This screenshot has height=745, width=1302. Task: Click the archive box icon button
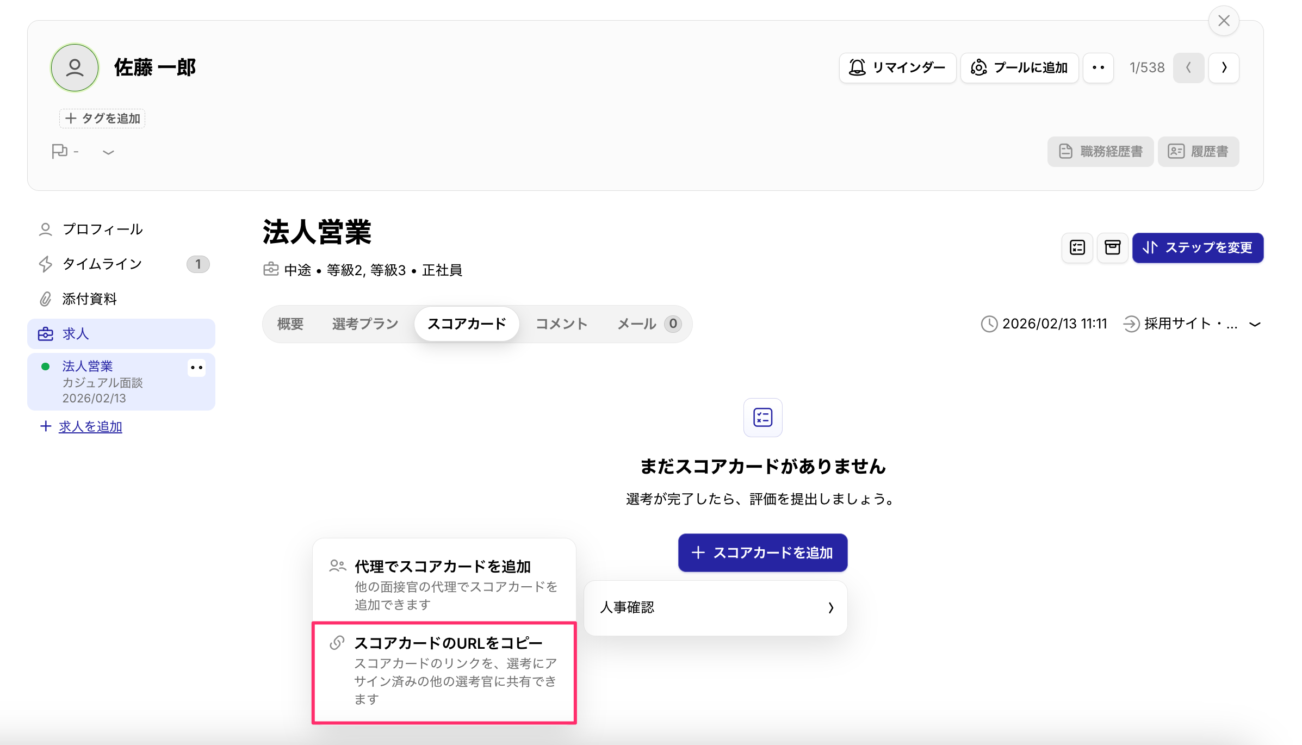(1112, 248)
